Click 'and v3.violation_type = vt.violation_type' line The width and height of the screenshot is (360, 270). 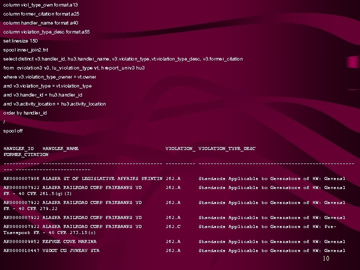(47, 86)
